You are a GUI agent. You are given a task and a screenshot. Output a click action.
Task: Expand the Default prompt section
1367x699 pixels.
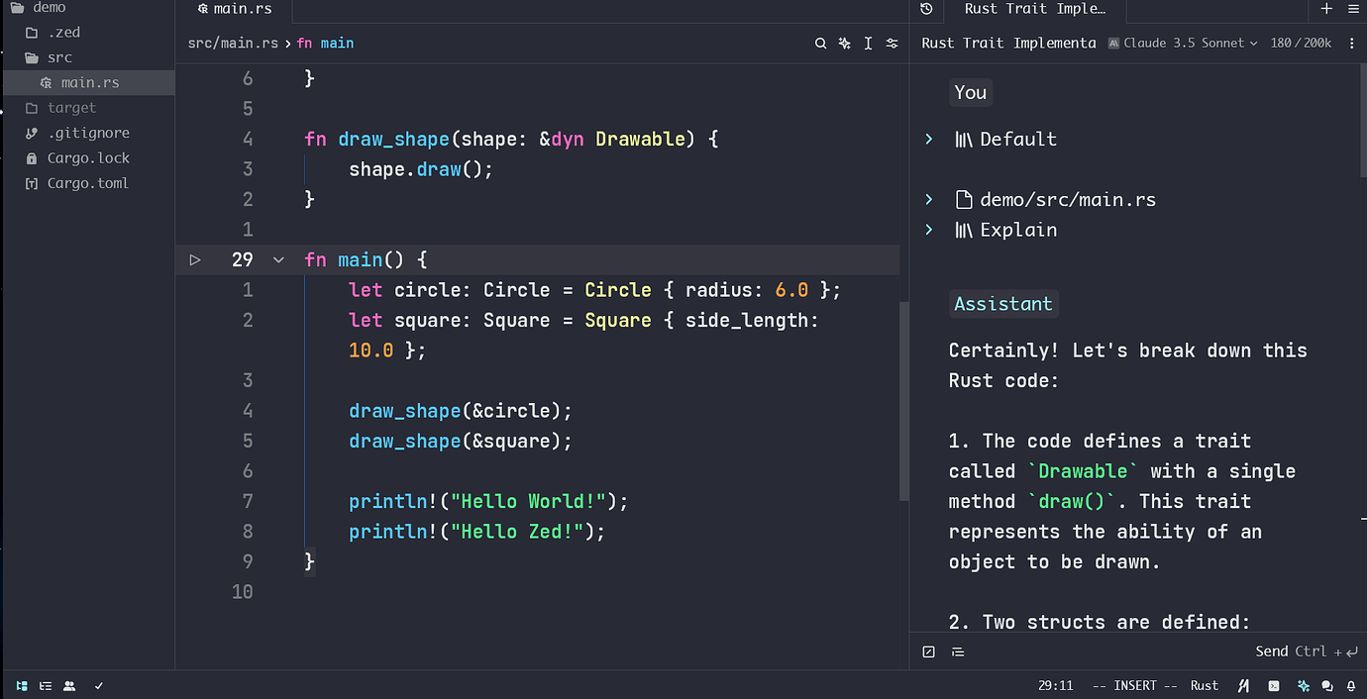(928, 140)
